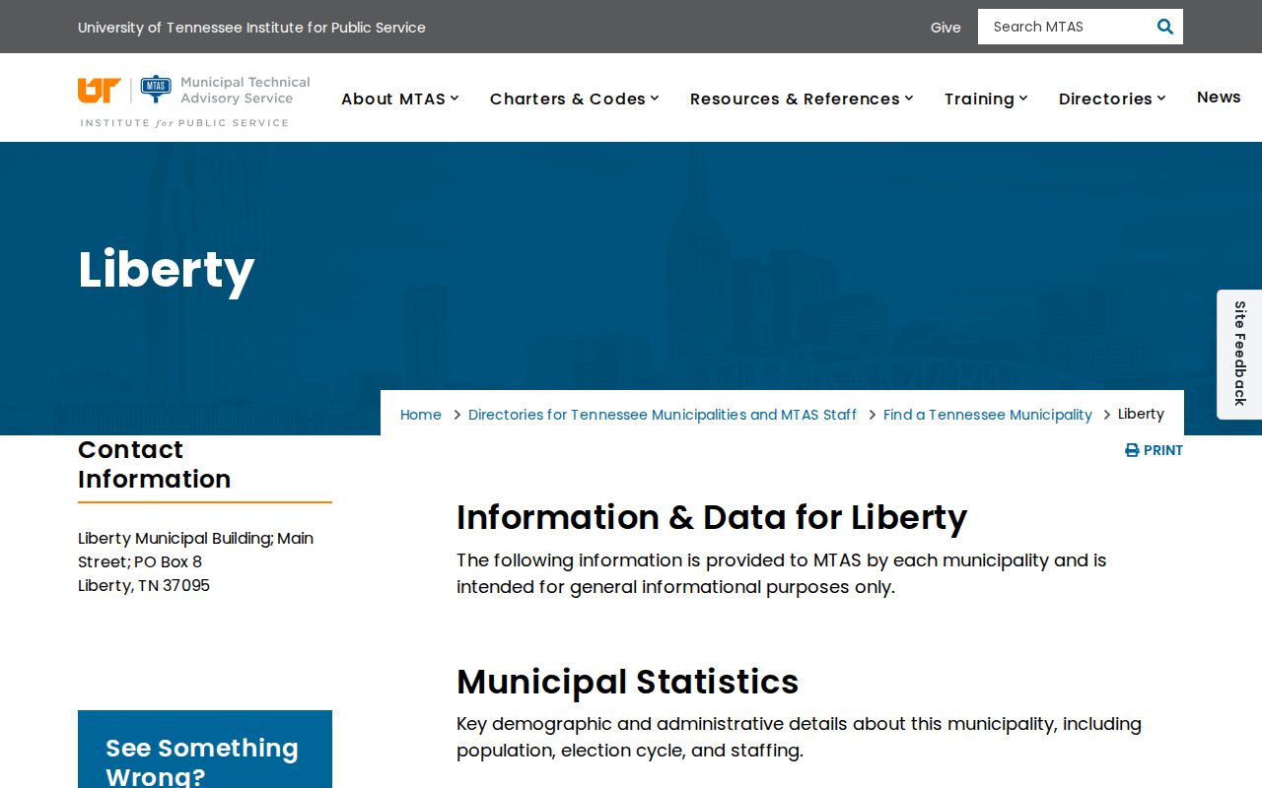Click the current Liberty breadcrumb text
The width and height of the screenshot is (1262, 788).
[x=1141, y=415]
